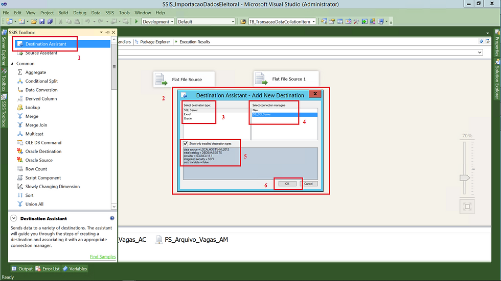Screen dimensions: 501x281
Task: Open the document tab list dropdown arrow
Action: (x=487, y=33)
